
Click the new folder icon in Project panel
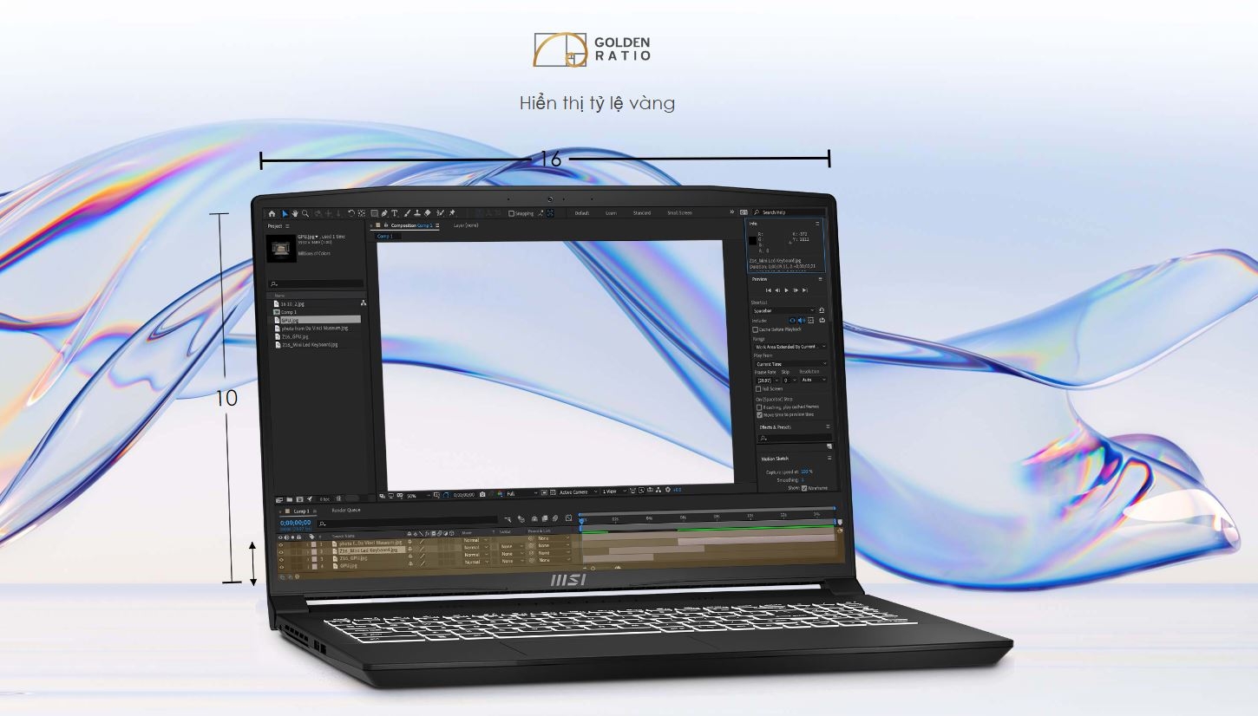pos(289,499)
